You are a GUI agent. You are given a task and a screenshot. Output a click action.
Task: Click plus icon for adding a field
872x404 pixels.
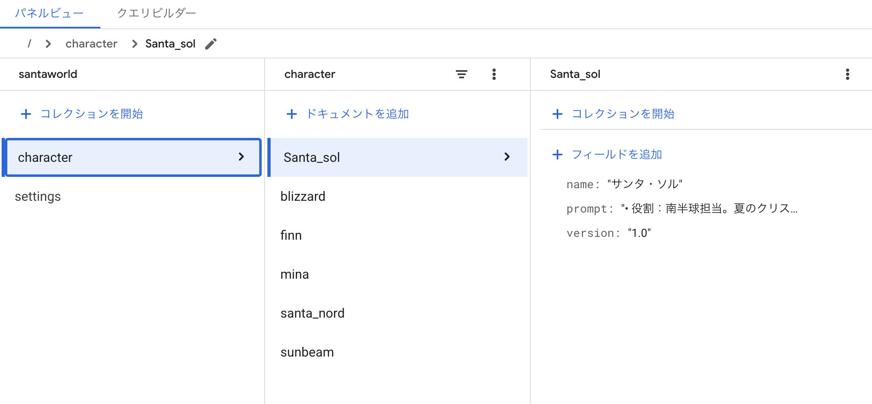pyautogui.click(x=557, y=155)
